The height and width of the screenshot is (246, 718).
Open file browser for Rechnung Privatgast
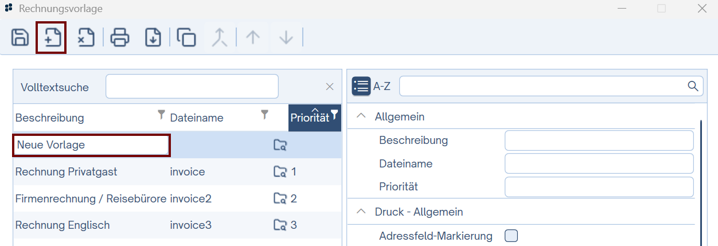point(280,171)
